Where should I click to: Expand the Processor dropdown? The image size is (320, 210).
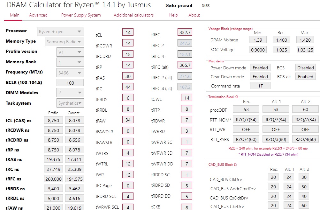pyautogui.click(x=60, y=31)
